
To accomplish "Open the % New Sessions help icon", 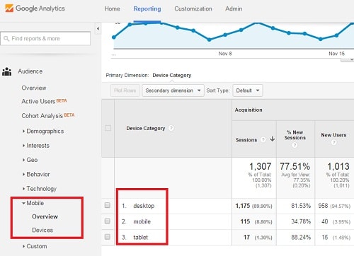I will pos(295,145).
